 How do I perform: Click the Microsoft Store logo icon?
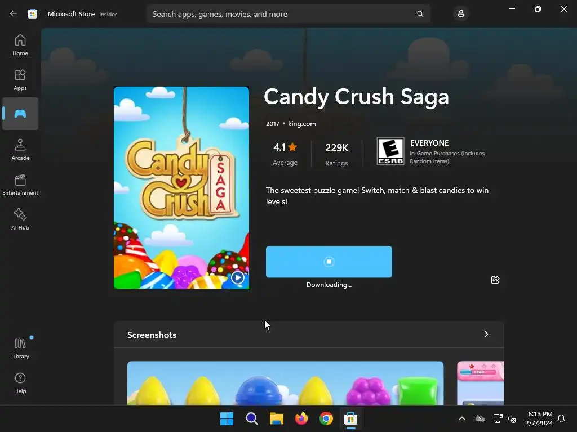pos(32,14)
